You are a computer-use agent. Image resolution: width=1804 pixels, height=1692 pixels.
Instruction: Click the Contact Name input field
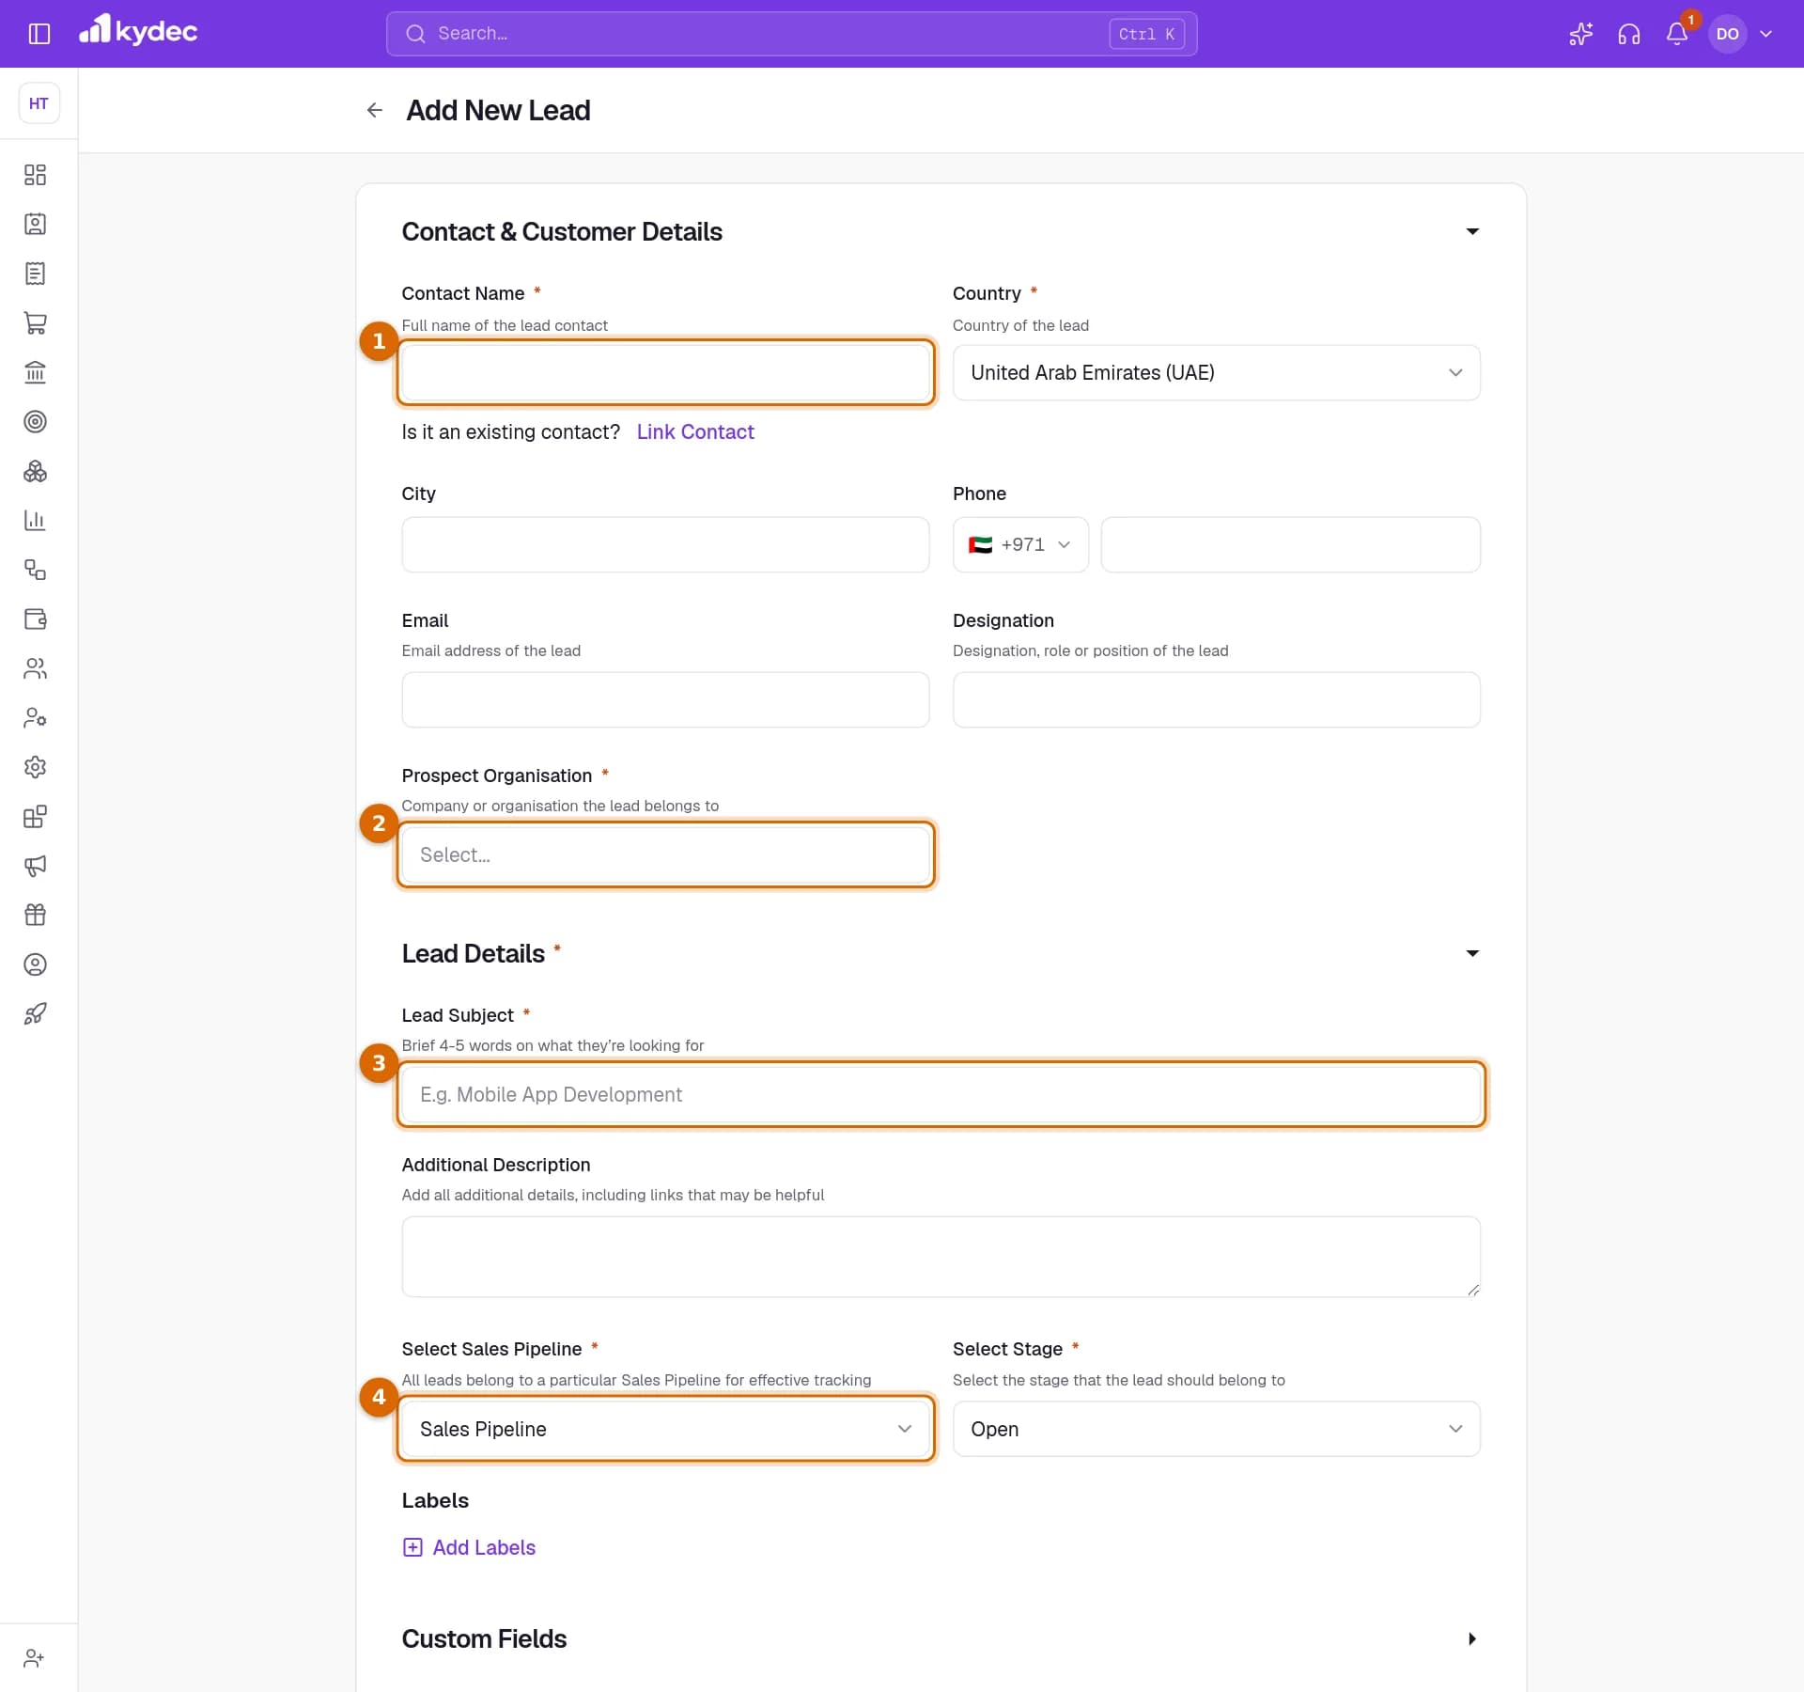point(665,372)
